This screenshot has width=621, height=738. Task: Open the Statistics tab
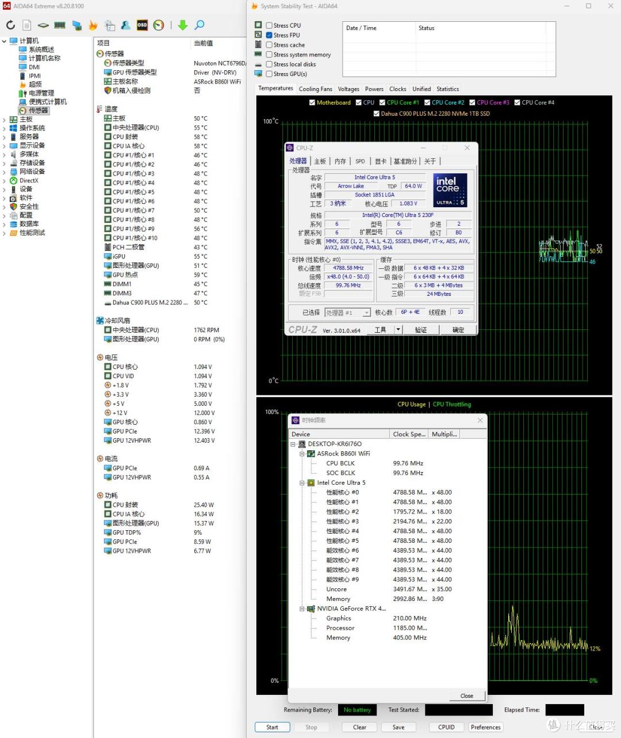click(x=447, y=89)
